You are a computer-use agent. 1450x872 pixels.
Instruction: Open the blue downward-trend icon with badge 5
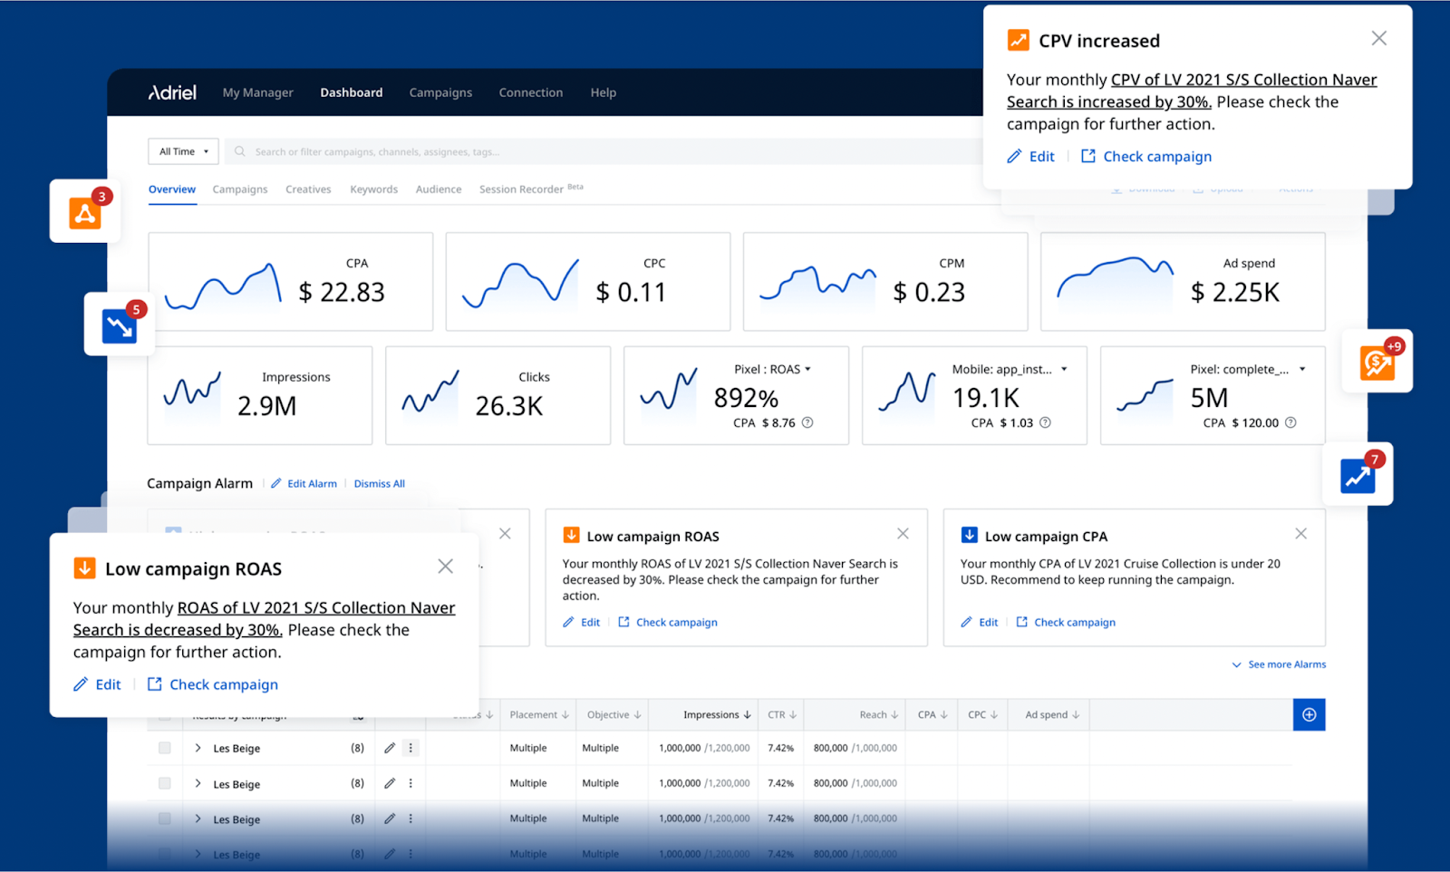(x=120, y=325)
